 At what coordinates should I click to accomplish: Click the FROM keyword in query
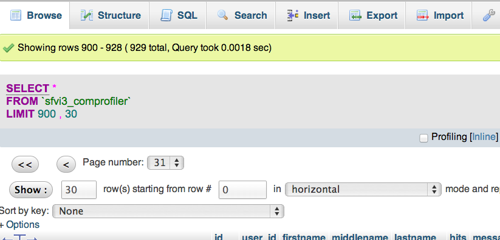[22, 102]
